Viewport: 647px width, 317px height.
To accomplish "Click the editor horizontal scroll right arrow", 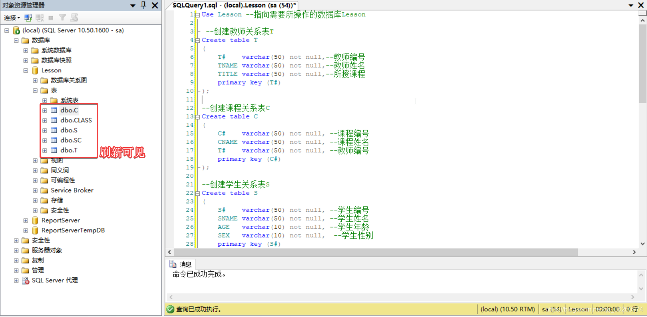I will tap(634, 252).
